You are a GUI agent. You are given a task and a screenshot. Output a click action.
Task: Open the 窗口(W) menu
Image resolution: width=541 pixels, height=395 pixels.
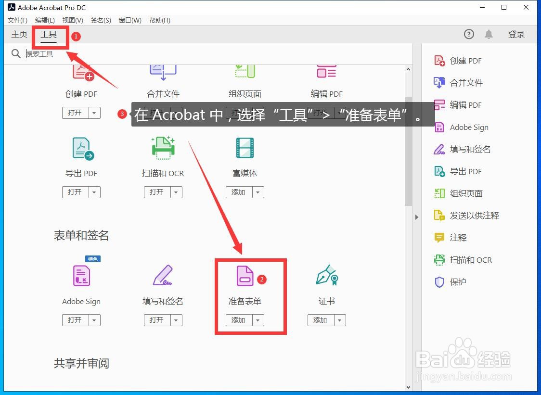(130, 20)
